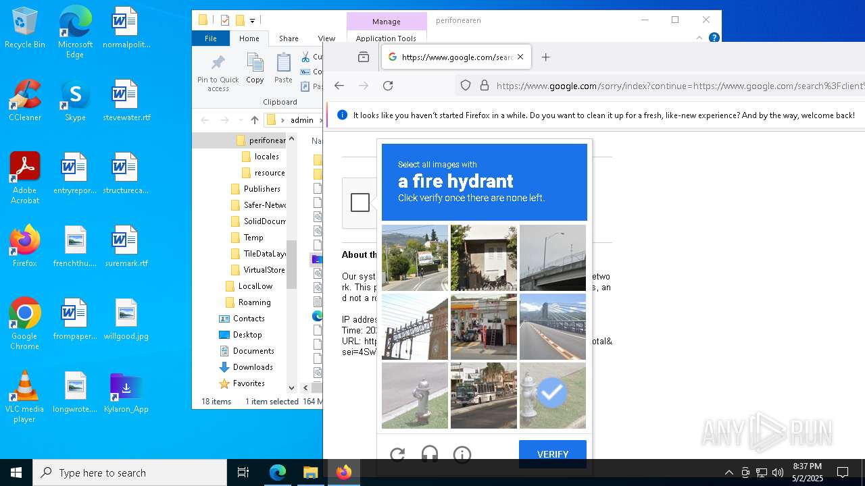Click the date and time in the taskbar
Viewport: 865px width, 486px height.
807,473
